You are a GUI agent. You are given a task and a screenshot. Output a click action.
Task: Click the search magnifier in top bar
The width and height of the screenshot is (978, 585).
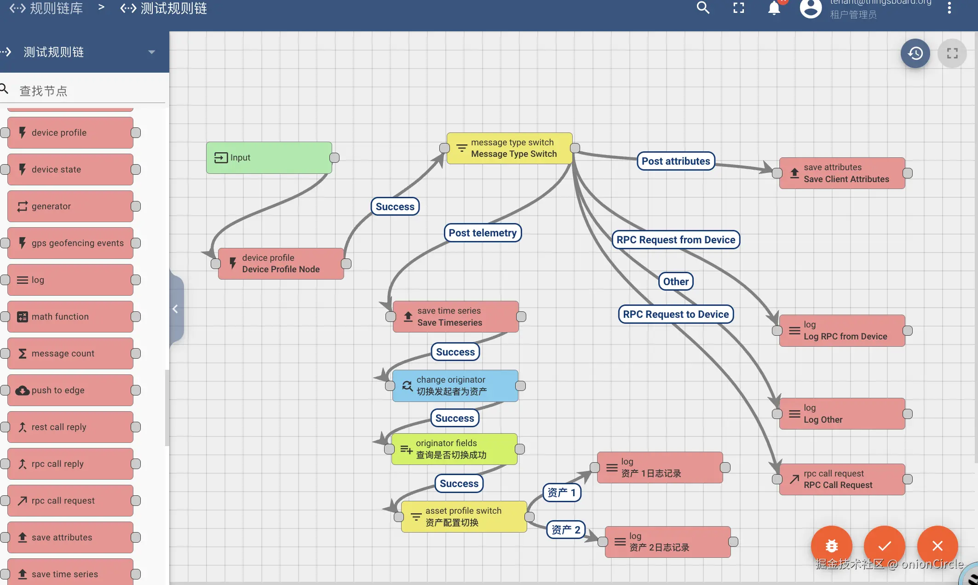[703, 8]
